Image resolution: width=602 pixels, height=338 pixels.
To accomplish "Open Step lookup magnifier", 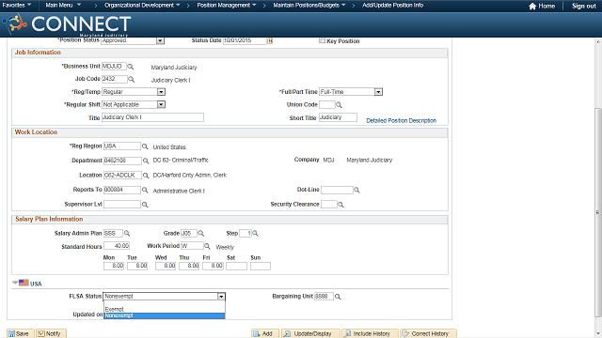I will tap(255, 234).
